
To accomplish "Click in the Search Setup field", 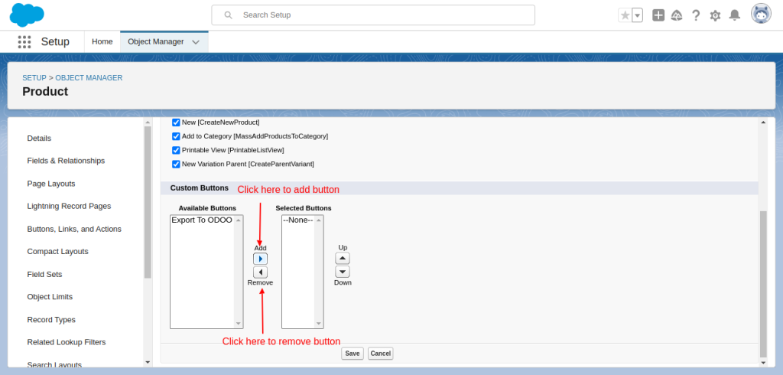I will click(x=382, y=15).
